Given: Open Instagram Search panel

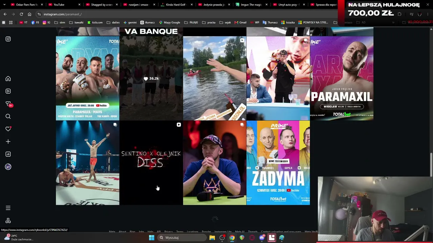Looking at the screenshot, I should pyautogui.click(x=8, y=116).
